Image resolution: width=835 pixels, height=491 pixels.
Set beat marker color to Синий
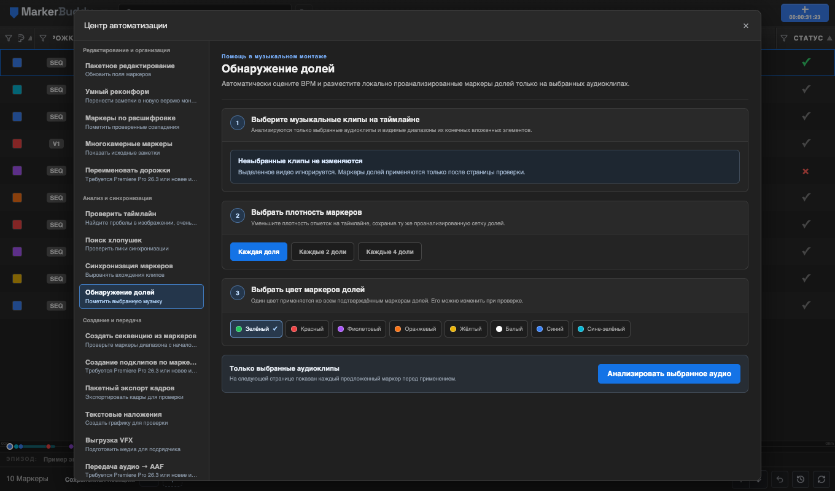[550, 329]
